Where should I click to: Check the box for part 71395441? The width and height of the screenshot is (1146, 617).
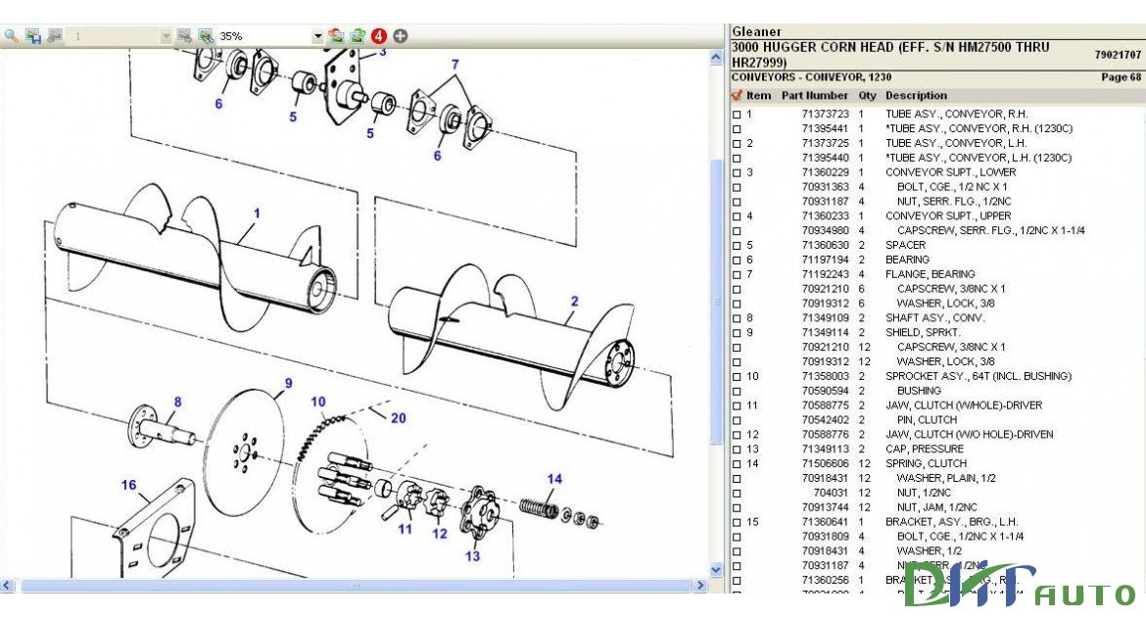pyautogui.click(x=737, y=128)
